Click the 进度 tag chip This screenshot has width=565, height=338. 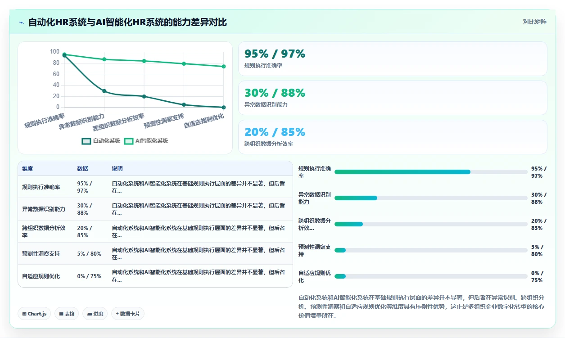point(95,314)
